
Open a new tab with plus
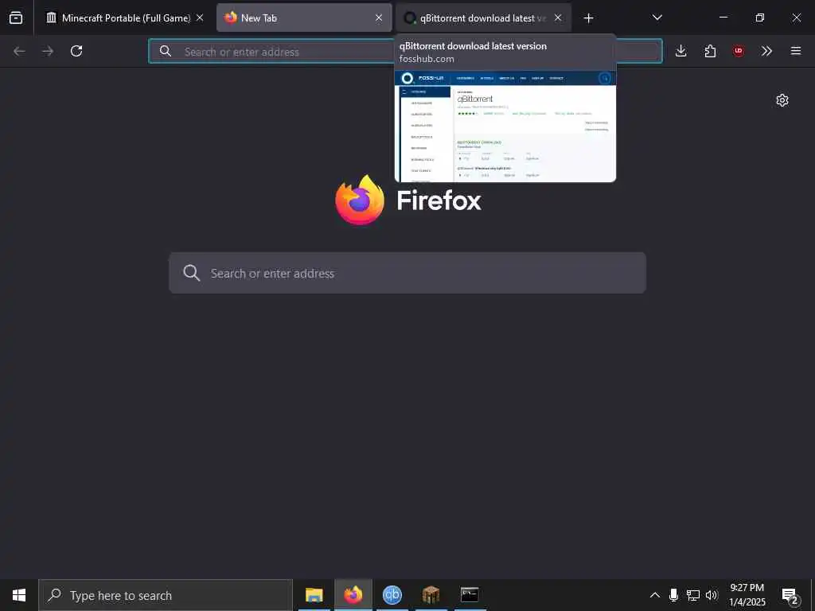pos(588,18)
